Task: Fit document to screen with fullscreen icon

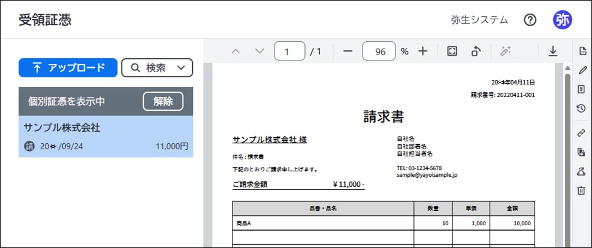Action: 452,52
